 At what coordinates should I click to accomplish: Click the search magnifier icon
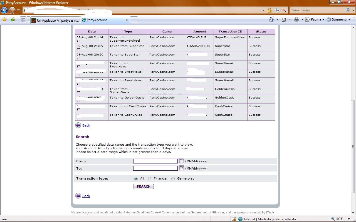[x=348, y=10]
